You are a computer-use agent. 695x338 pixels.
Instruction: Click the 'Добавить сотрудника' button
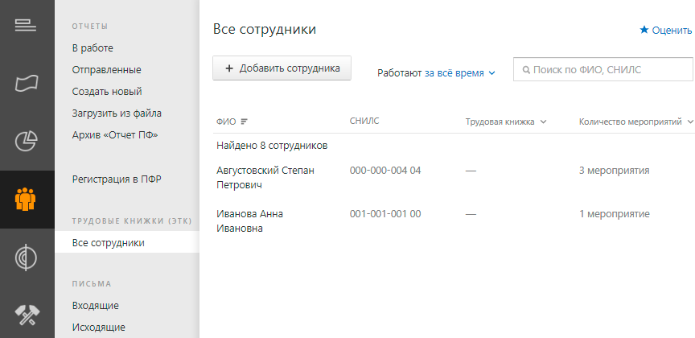(282, 68)
